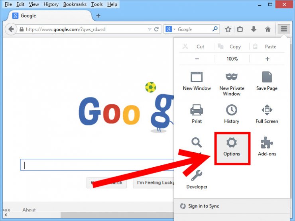Reload the current page
The height and width of the screenshot is (221, 295).
pos(156,29)
